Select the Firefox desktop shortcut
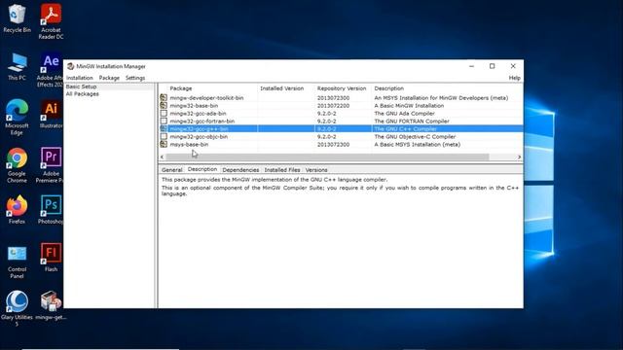 tap(17, 210)
